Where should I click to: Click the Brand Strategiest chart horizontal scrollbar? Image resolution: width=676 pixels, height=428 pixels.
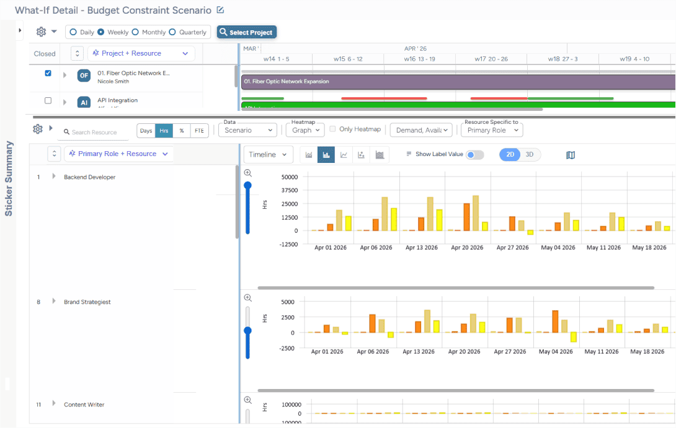click(456, 391)
